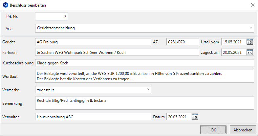Open calendar picker beside Verwalter Datum
This screenshot has height=136, width=258.
click(195, 117)
